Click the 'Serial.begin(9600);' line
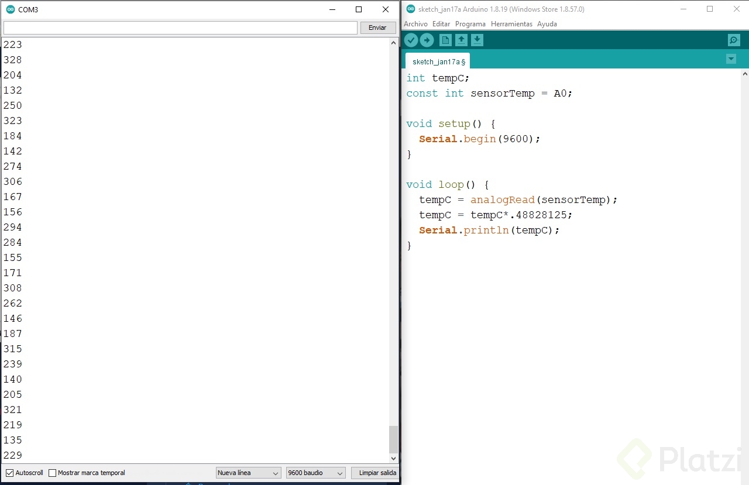 click(480, 139)
